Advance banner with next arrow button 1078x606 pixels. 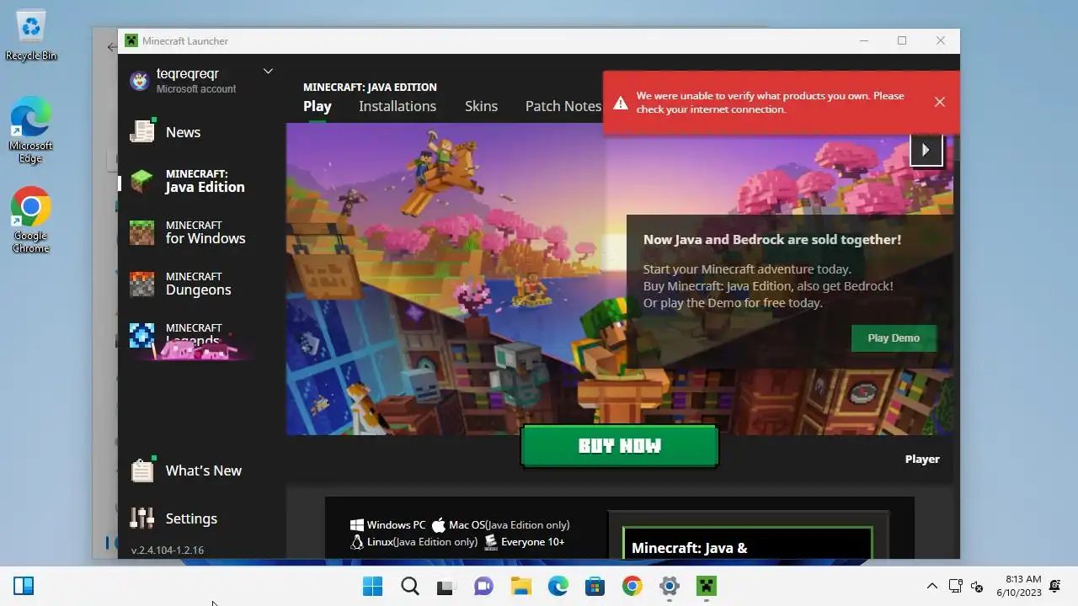[x=926, y=150]
